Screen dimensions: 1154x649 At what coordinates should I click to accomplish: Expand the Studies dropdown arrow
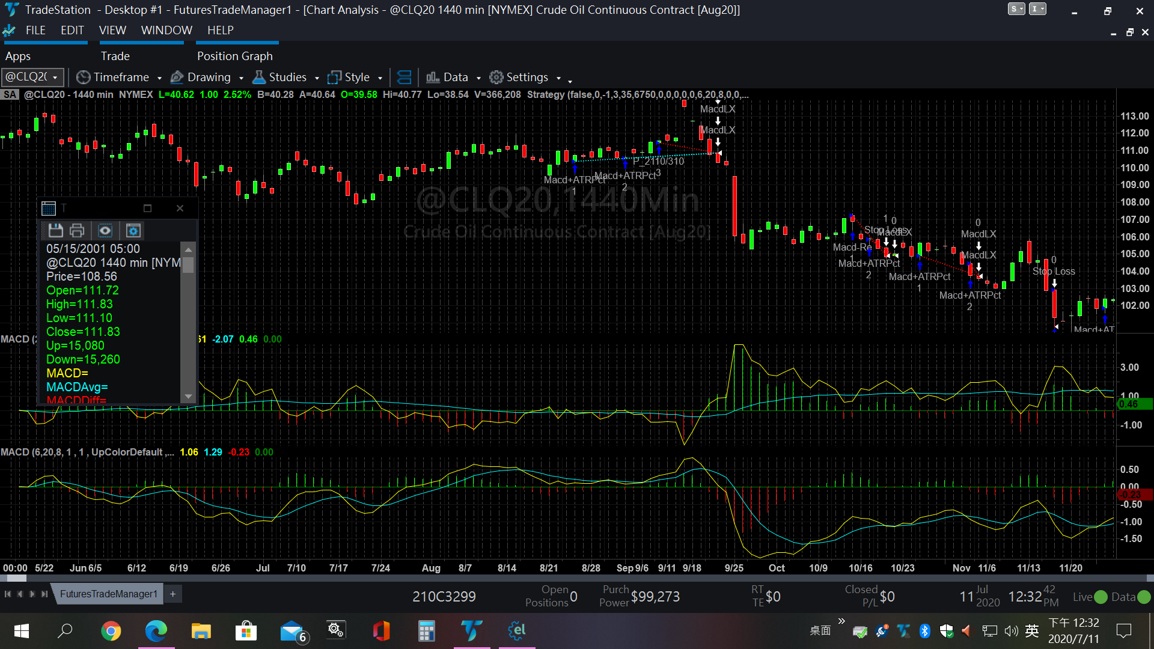click(317, 78)
